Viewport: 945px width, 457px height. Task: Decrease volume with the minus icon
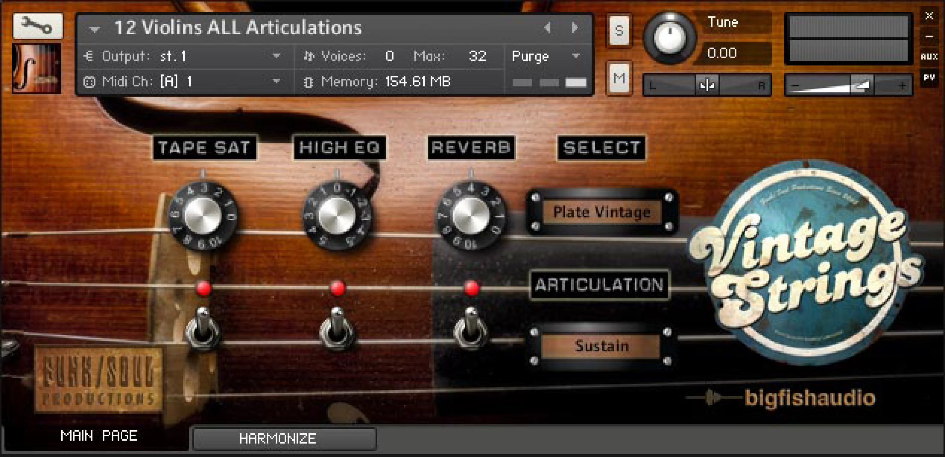[x=795, y=86]
